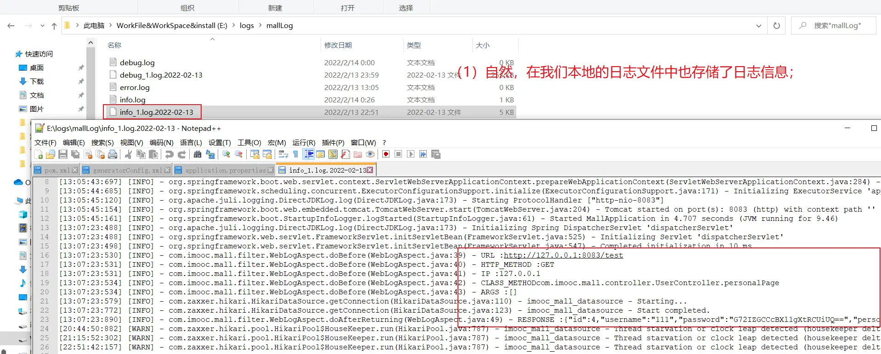Unpin 下载 from Quick Access

[81, 82]
